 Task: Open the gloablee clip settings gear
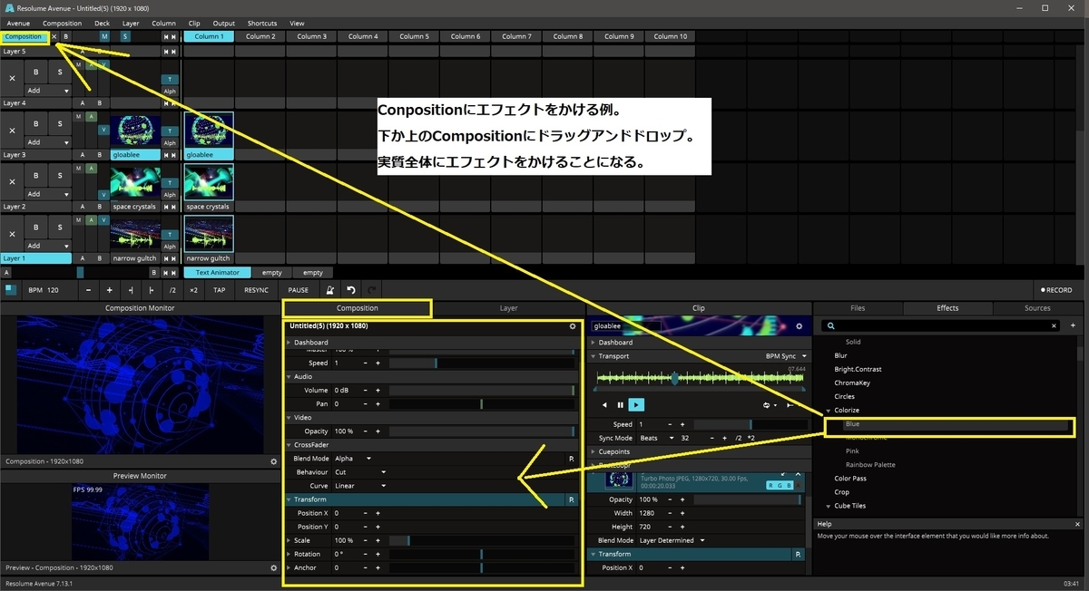pos(799,326)
